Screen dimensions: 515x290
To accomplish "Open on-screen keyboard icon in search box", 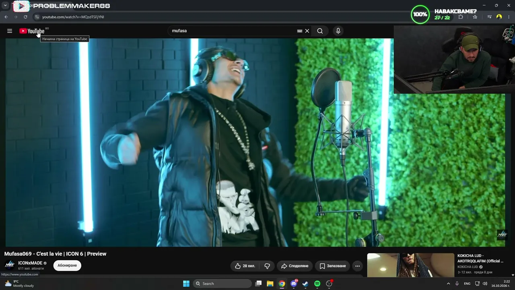I will (300, 31).
